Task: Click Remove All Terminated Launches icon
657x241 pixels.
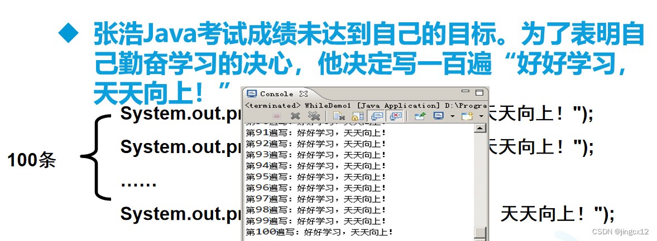Action: point(314,116)
